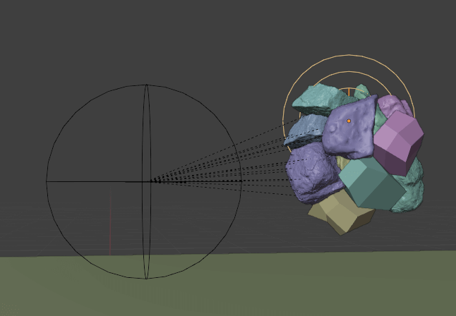Select the rough purple rock at lower left
Viewport: 456px width, 316px height.
(x=311, y=172)
